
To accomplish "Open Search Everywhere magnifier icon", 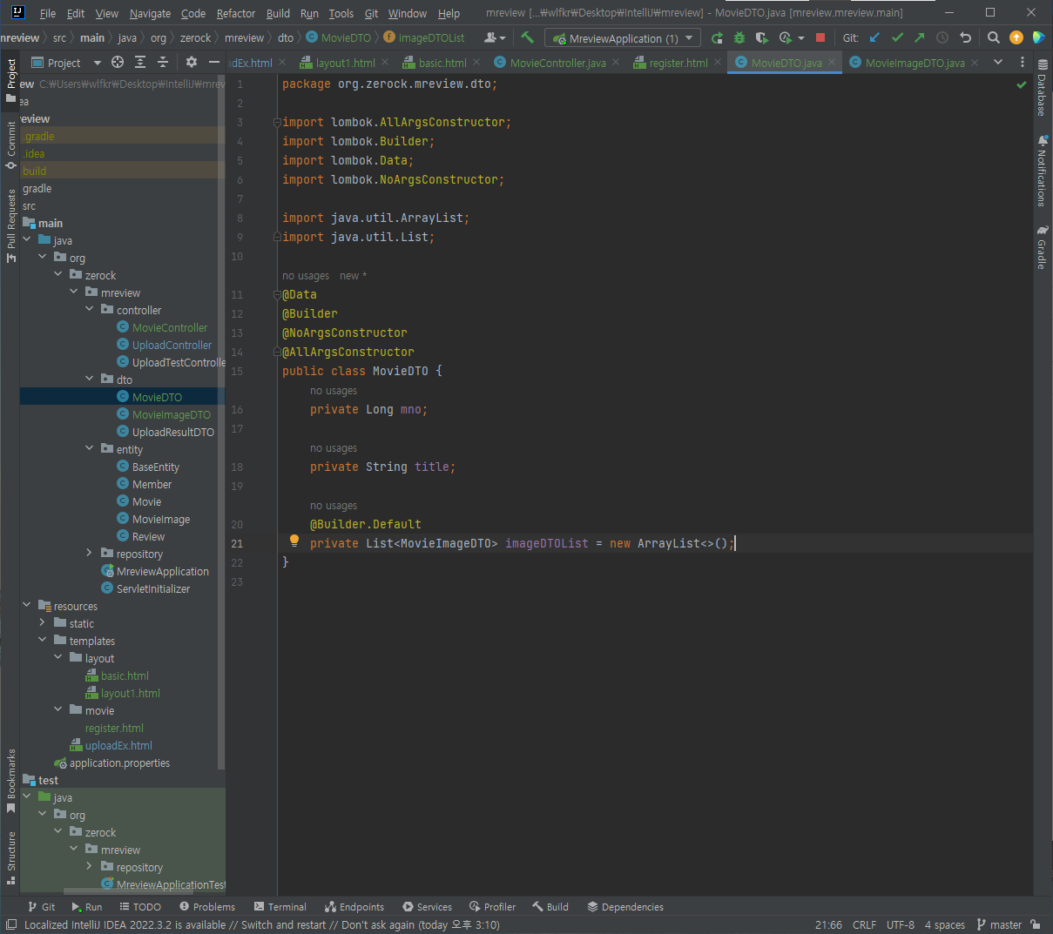I will click(x=994, y=37).
